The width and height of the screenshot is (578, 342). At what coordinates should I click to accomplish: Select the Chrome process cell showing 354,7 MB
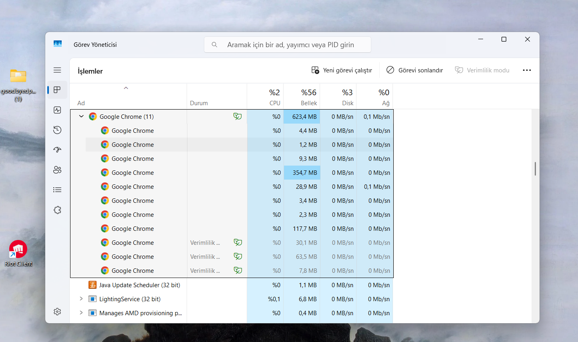302,173
